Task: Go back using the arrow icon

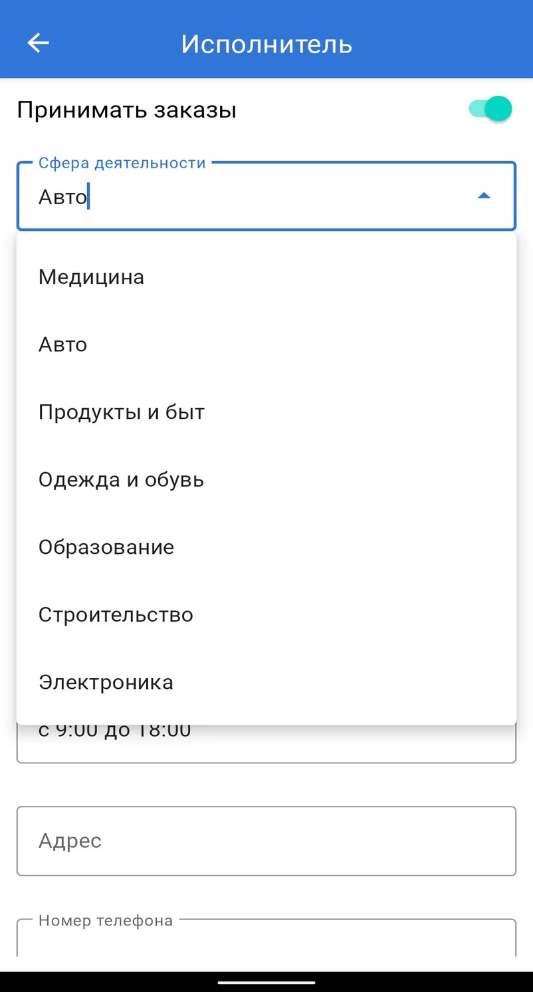Action: click(38, 43)
